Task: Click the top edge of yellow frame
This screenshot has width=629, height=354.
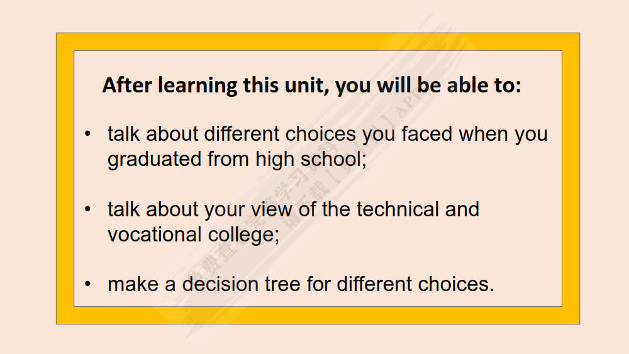Action: pos(318,41)
